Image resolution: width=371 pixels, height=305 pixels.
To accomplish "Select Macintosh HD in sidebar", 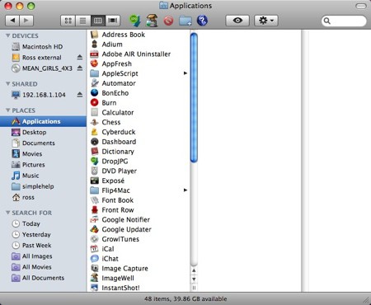I will pyautogui.click(x=43, y=47).
